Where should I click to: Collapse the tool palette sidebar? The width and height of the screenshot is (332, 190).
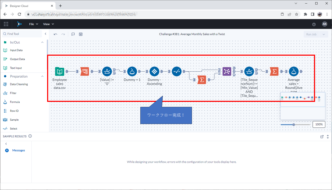[x=45, y=34]
